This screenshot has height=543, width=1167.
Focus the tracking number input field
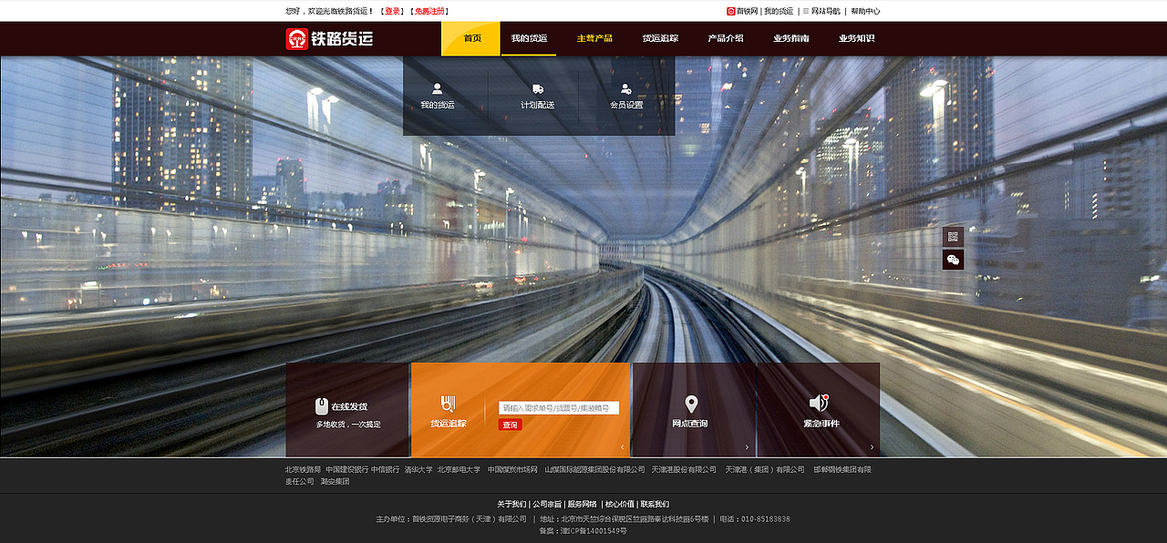tap(559, 408)
